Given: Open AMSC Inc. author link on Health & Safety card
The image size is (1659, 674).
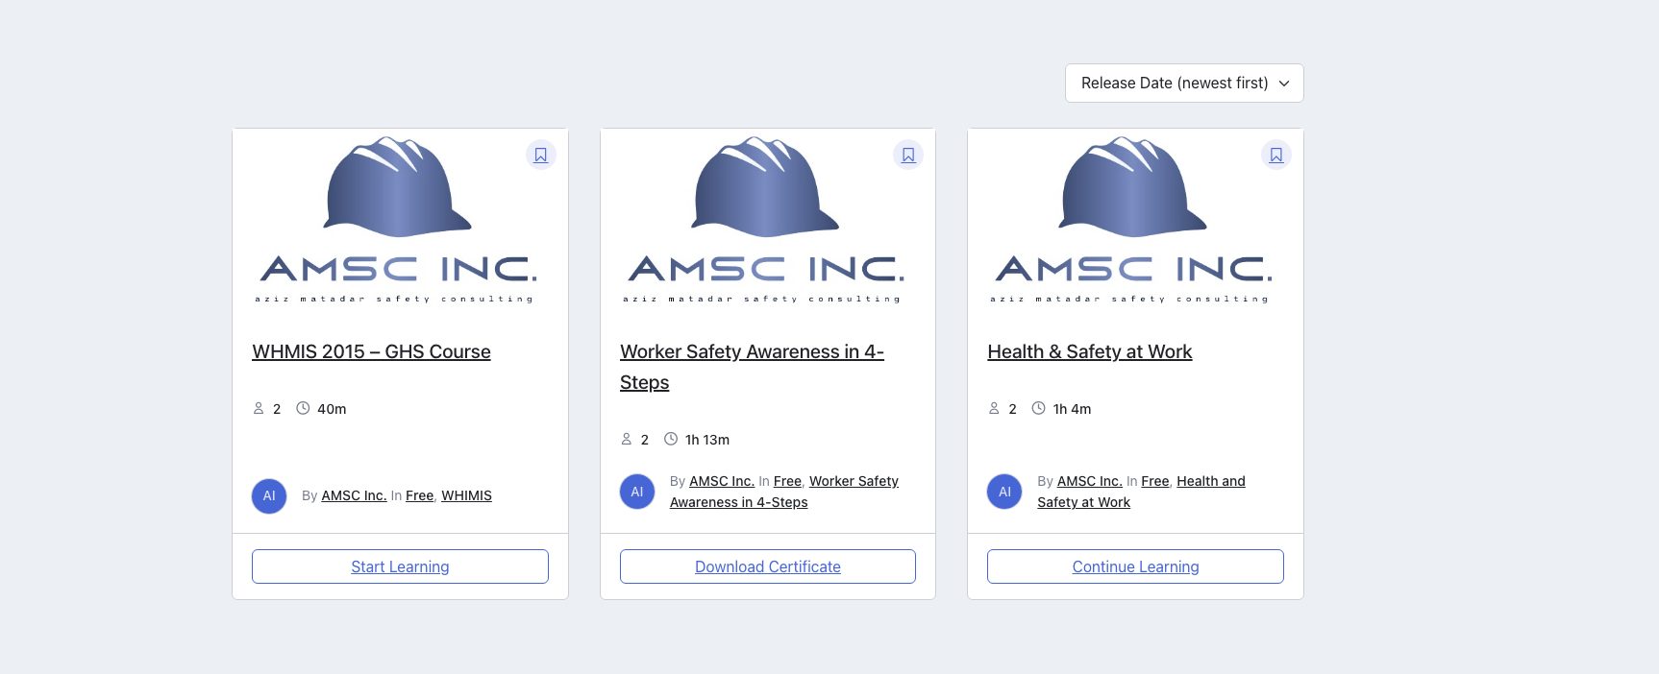Looking at the screenshot, I should point(1090,481).
